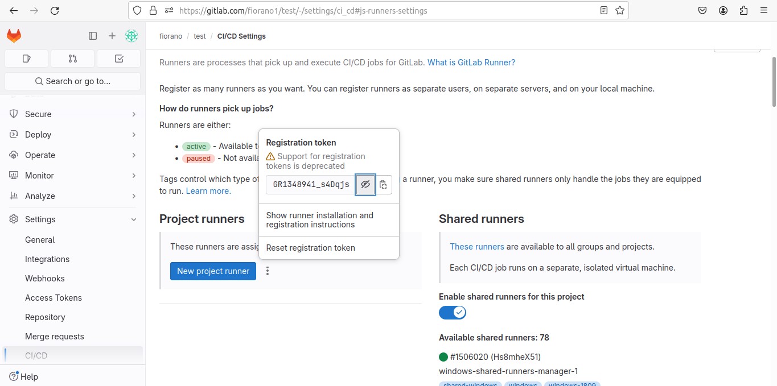Viewport: 777px width, 386px height.
Task: Bookmark this page with star icon
Action: click(620, 10)
